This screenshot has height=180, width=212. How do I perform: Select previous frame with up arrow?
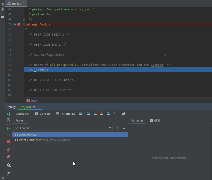(117, 128)
